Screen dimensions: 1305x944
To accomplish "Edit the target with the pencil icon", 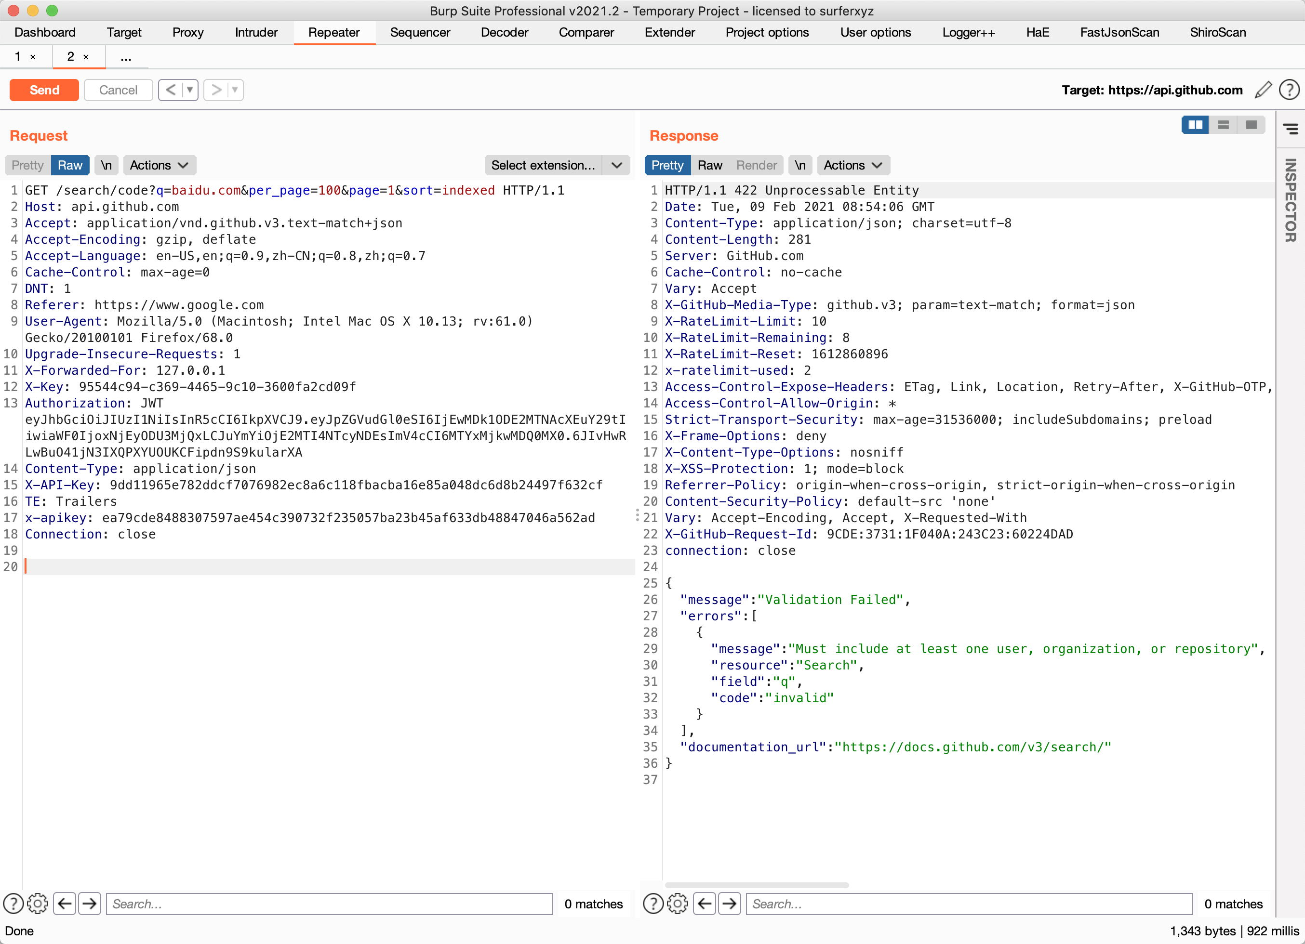I will pyautogui.click(x=1263, y=90).
